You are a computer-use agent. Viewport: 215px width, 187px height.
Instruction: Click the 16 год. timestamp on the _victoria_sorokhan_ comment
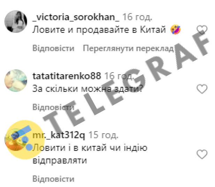tap(137, 17)
